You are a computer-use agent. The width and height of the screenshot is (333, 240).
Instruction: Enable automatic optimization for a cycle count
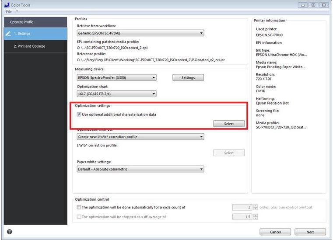(79, 207)
